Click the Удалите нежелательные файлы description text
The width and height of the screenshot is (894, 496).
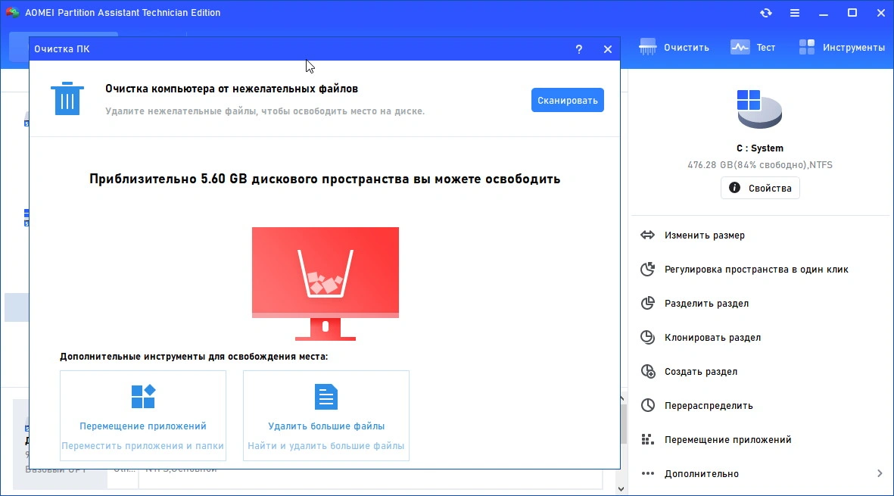265,111
